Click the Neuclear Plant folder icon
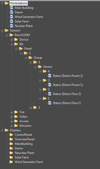Image resolution: width=100 pixels, height=169 pixels. click(11, 153)
